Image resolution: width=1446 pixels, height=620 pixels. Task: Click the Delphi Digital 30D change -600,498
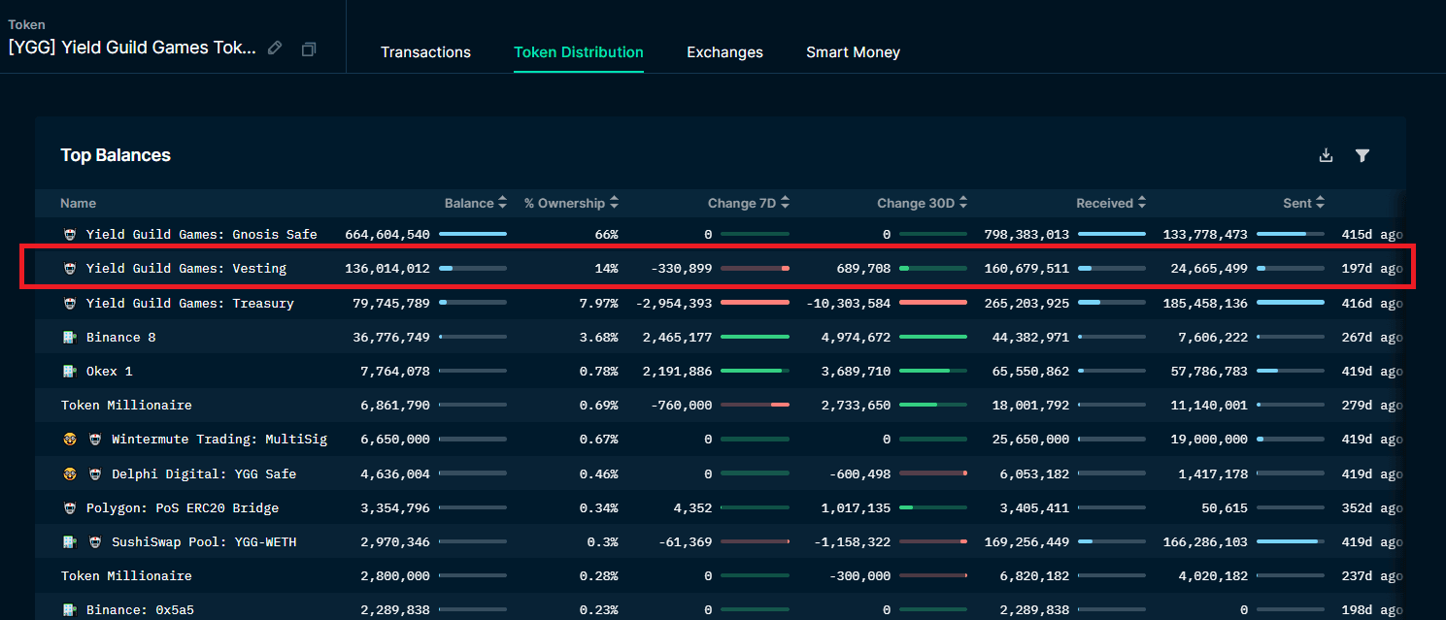tap(860, 474)
